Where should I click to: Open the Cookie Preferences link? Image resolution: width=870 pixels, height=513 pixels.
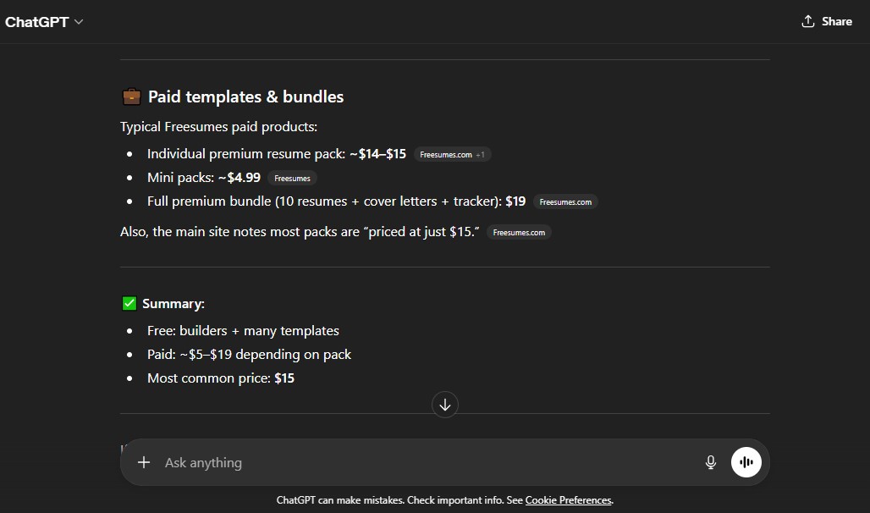(568, 500)
